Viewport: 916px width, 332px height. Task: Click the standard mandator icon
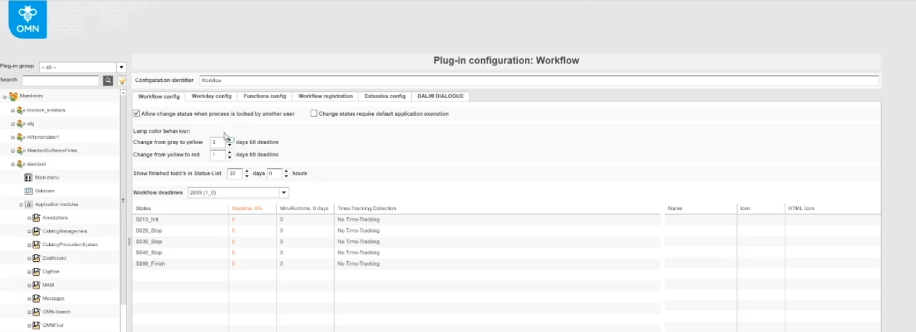(x=21, y=164)
